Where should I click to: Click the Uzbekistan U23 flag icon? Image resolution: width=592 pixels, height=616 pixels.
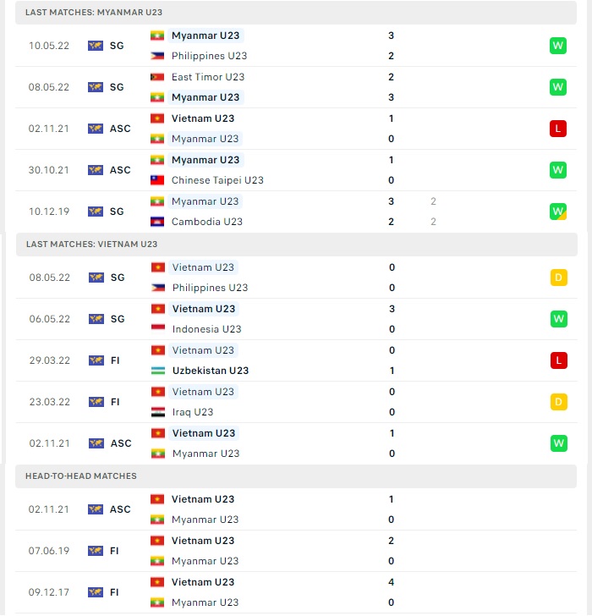(158, 371)
